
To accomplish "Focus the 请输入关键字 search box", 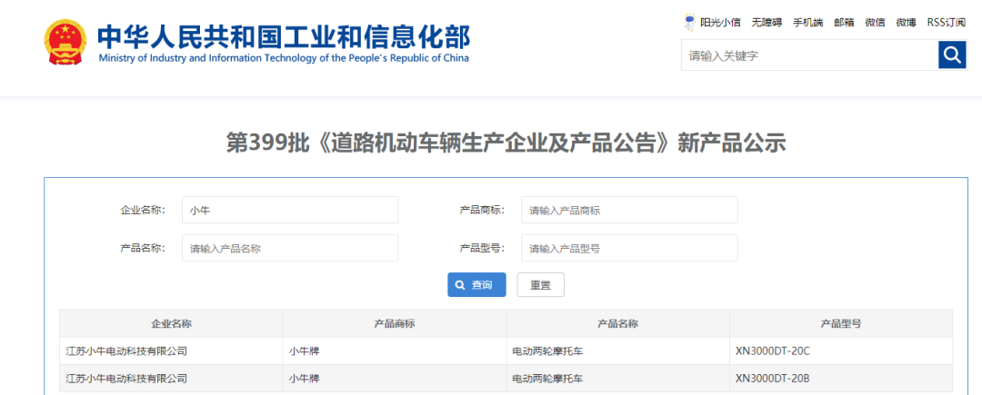I will (809, 55).
